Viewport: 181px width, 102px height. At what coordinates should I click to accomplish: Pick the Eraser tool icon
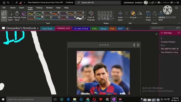pos(24,14)
